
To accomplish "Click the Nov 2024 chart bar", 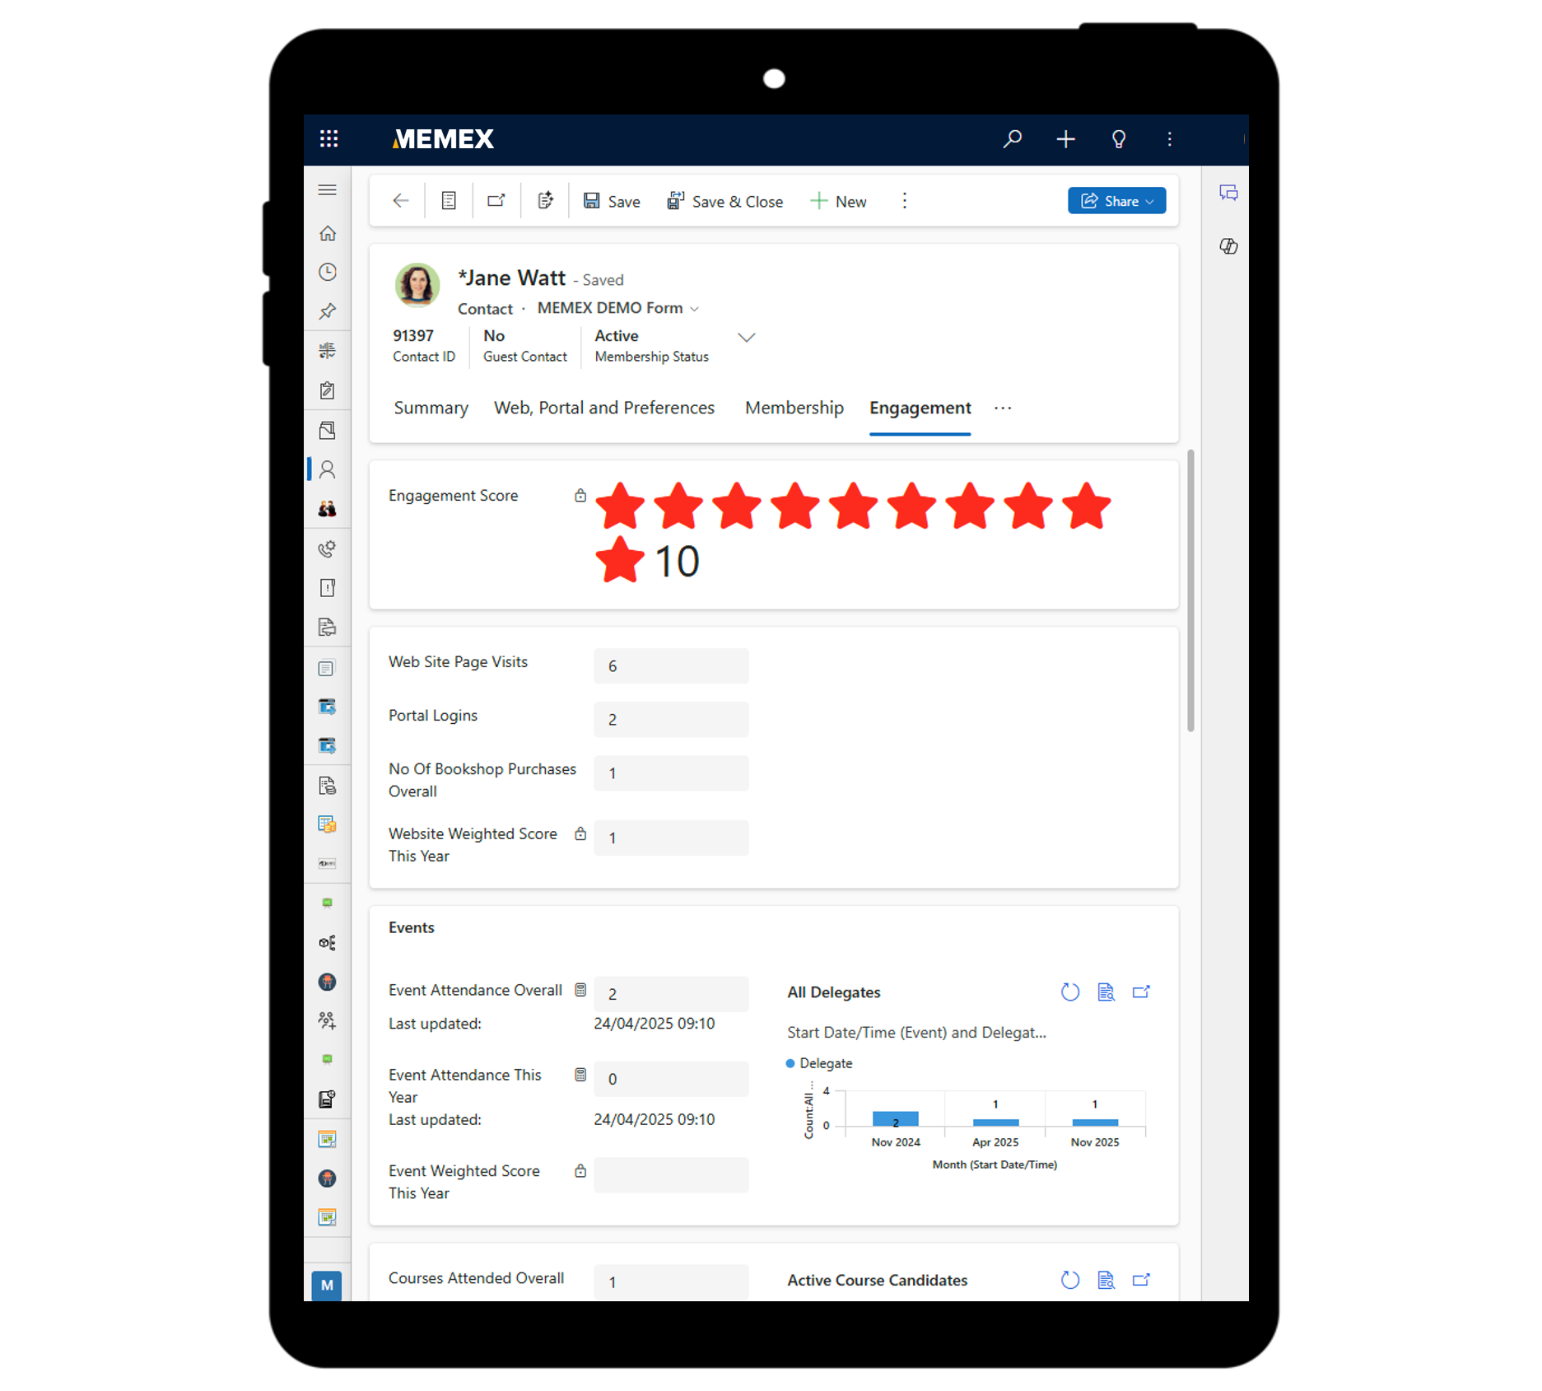I will coord(895,1119).
